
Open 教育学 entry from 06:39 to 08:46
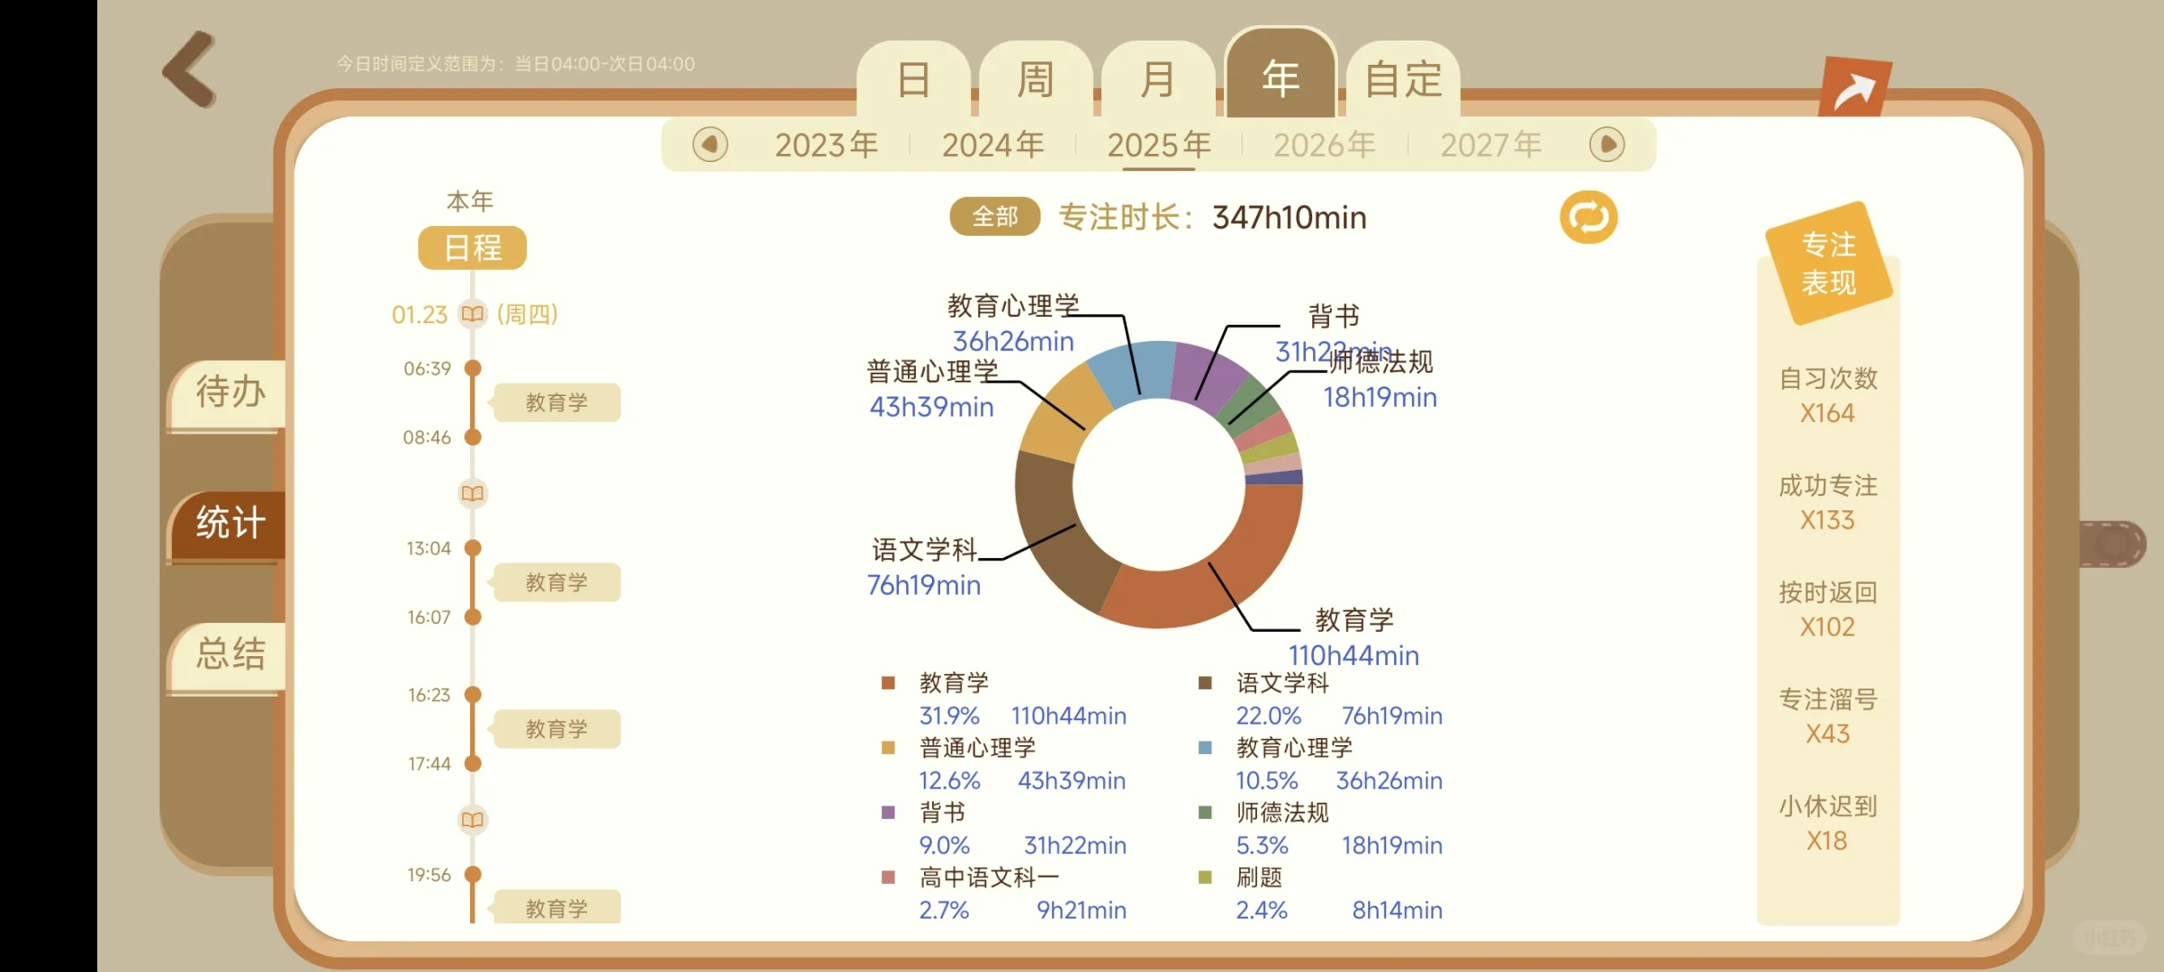click(x=557, y=402)
